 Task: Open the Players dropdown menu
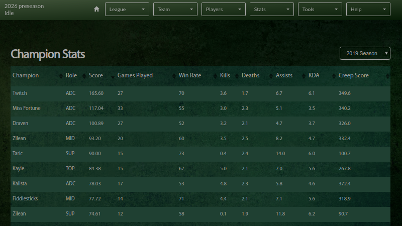pyautogui.click(x=223, y=9)
